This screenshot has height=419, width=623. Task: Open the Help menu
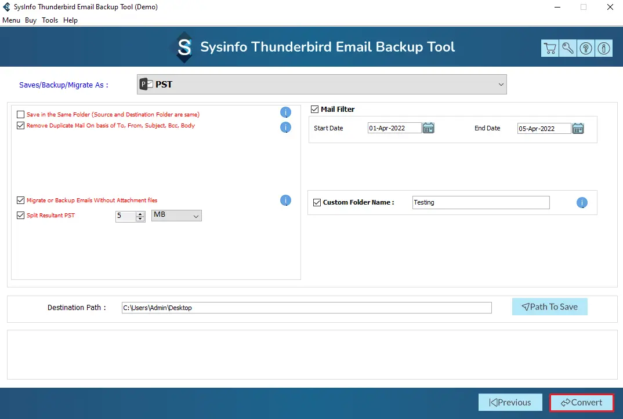point(70,20)
